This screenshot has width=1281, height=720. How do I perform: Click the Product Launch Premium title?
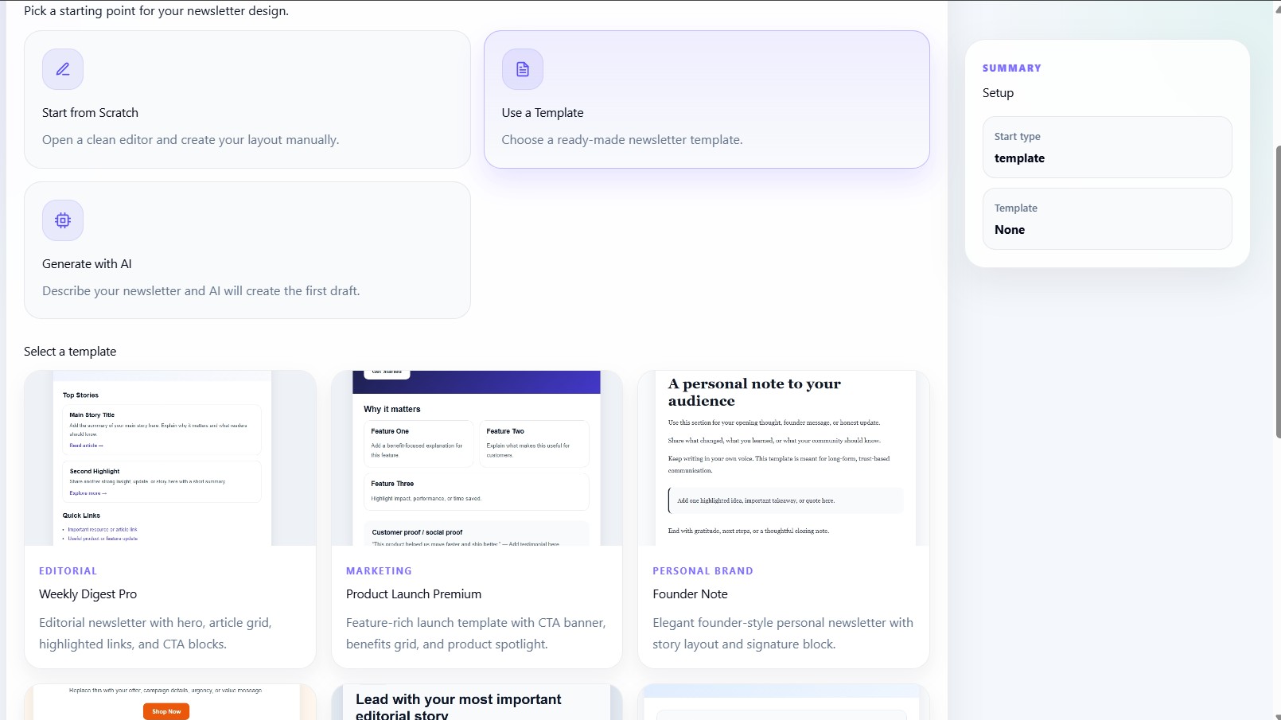414,594
